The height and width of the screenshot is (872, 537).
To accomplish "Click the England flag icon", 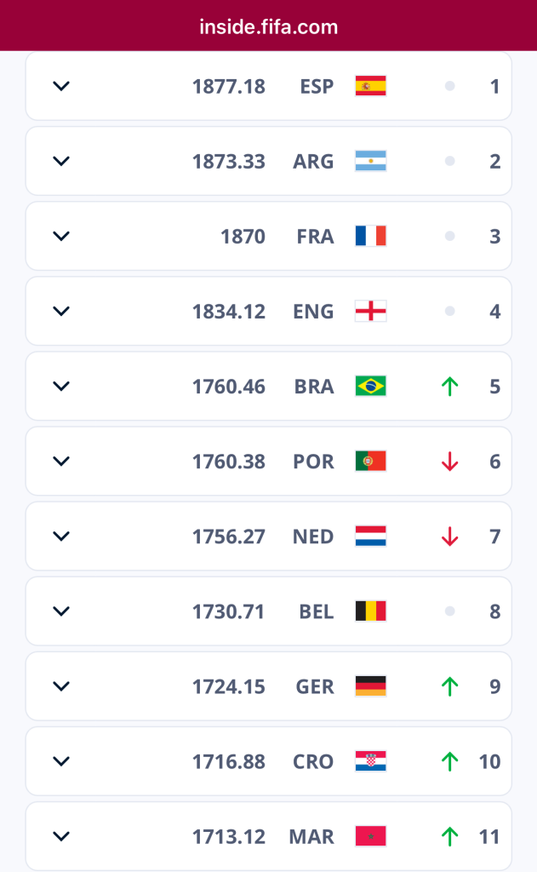I will point(371,311).
